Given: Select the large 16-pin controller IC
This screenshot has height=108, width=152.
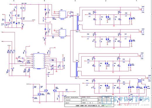Looking at the screenshot, I should [39, 61].
